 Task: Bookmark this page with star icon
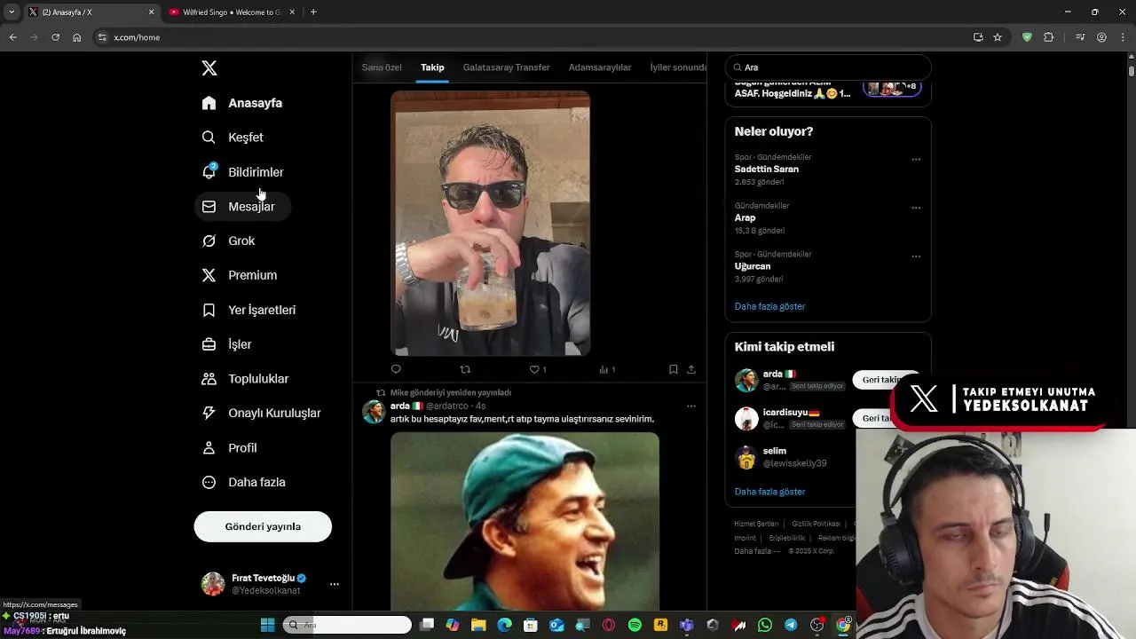[998, 37]
